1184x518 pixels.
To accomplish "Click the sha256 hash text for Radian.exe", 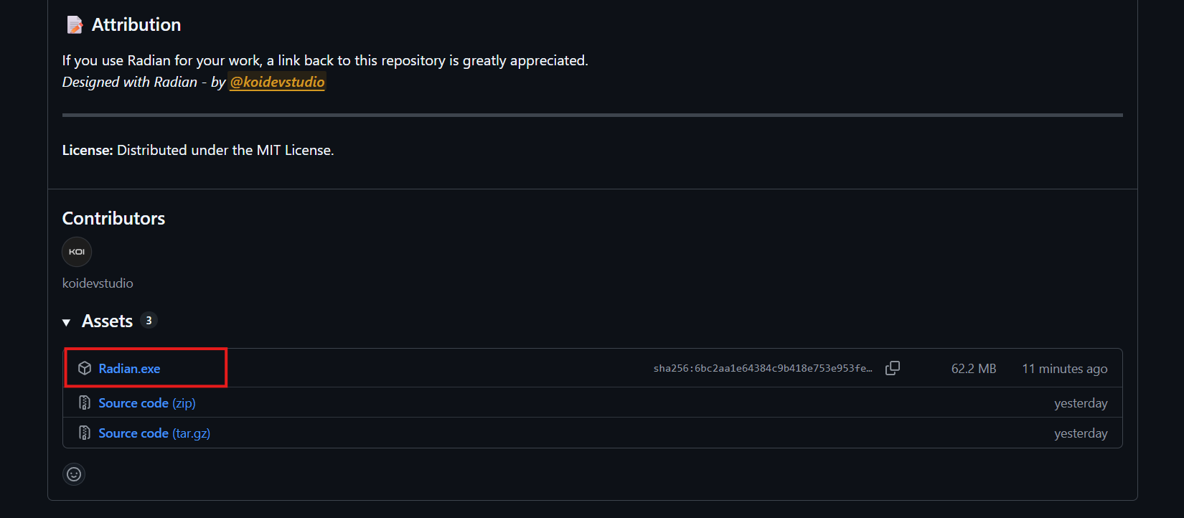I will tap(762, 369).
